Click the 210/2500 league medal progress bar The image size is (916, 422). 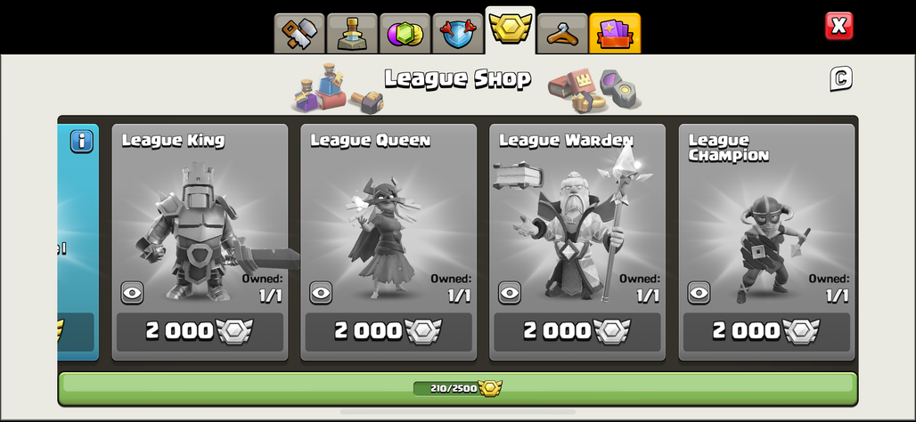click(x=457, y=388)
